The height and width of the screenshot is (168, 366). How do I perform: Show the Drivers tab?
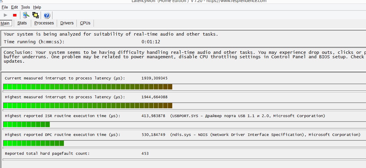click(67, 23)
